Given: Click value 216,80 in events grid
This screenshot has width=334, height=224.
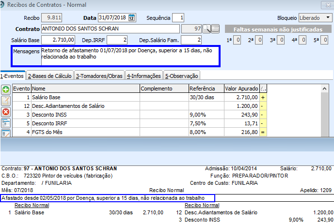Looking at the screenshot, I should 242,132.
